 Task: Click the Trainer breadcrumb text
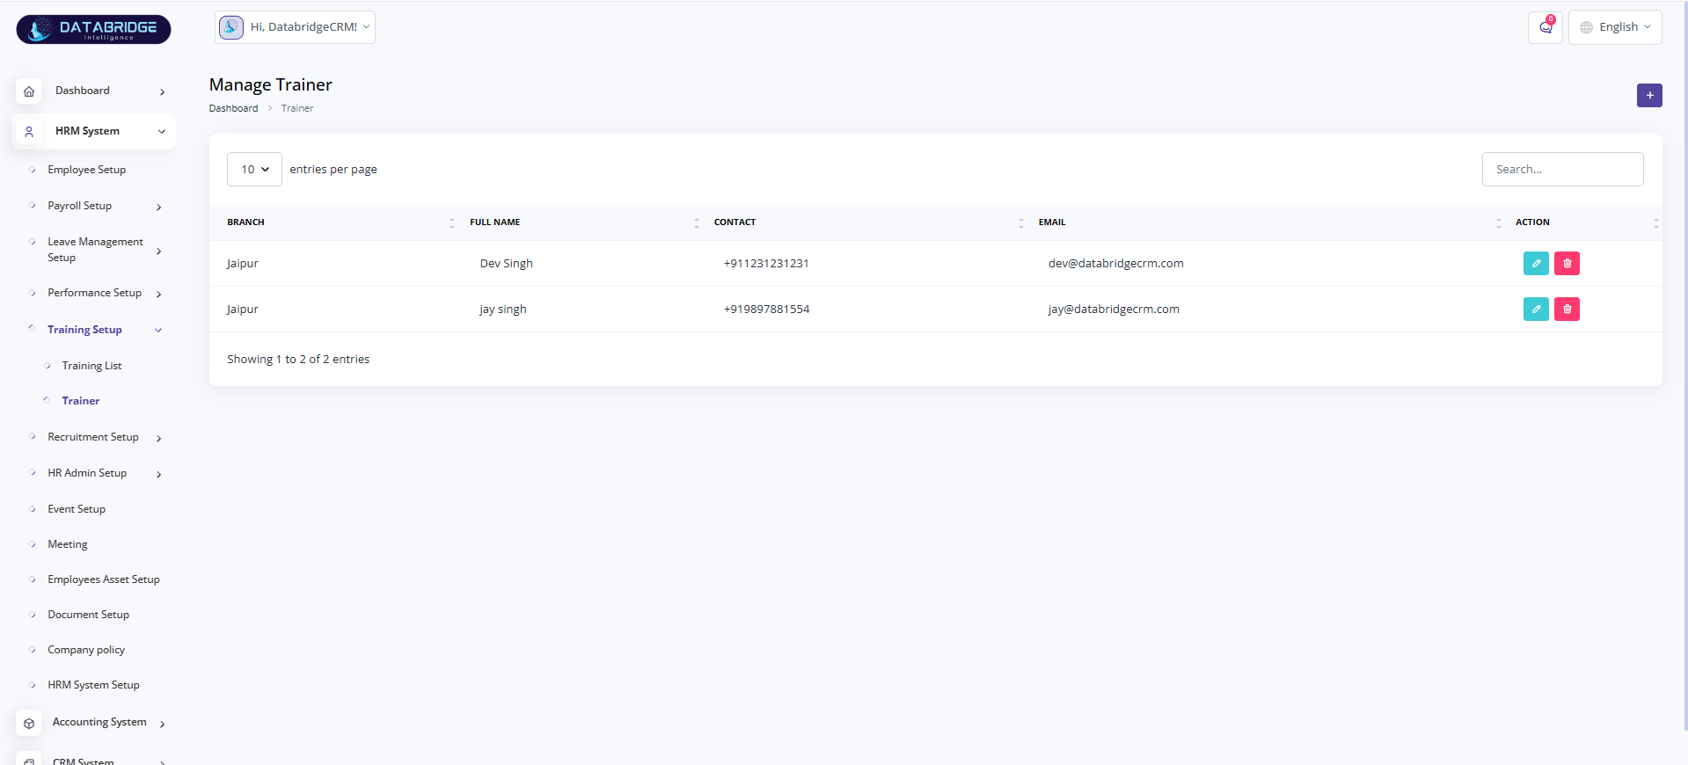pyautogui.click(x=297, y=108)
